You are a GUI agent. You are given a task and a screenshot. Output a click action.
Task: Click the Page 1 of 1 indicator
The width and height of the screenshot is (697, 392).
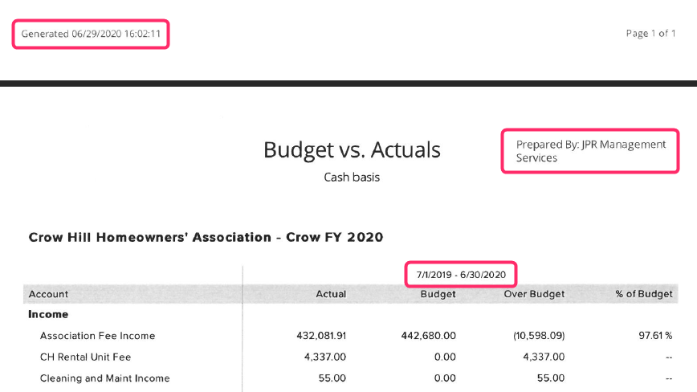click(x=650, y=34)
